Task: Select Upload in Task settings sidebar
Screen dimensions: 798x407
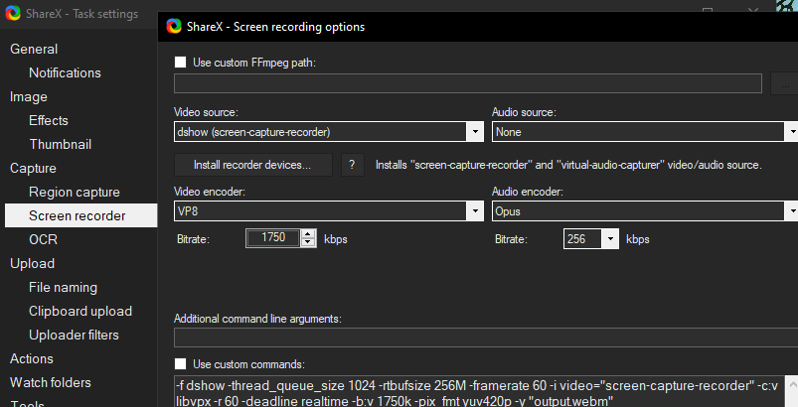Action: pos(32,263)
